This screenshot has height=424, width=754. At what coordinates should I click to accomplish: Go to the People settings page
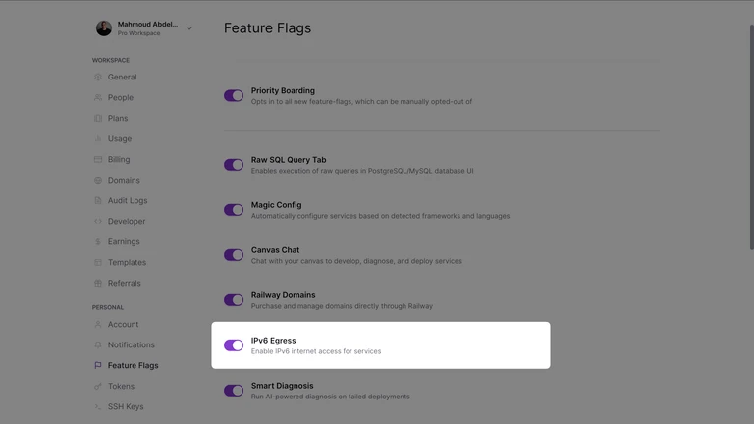click(x=120, y=97)
